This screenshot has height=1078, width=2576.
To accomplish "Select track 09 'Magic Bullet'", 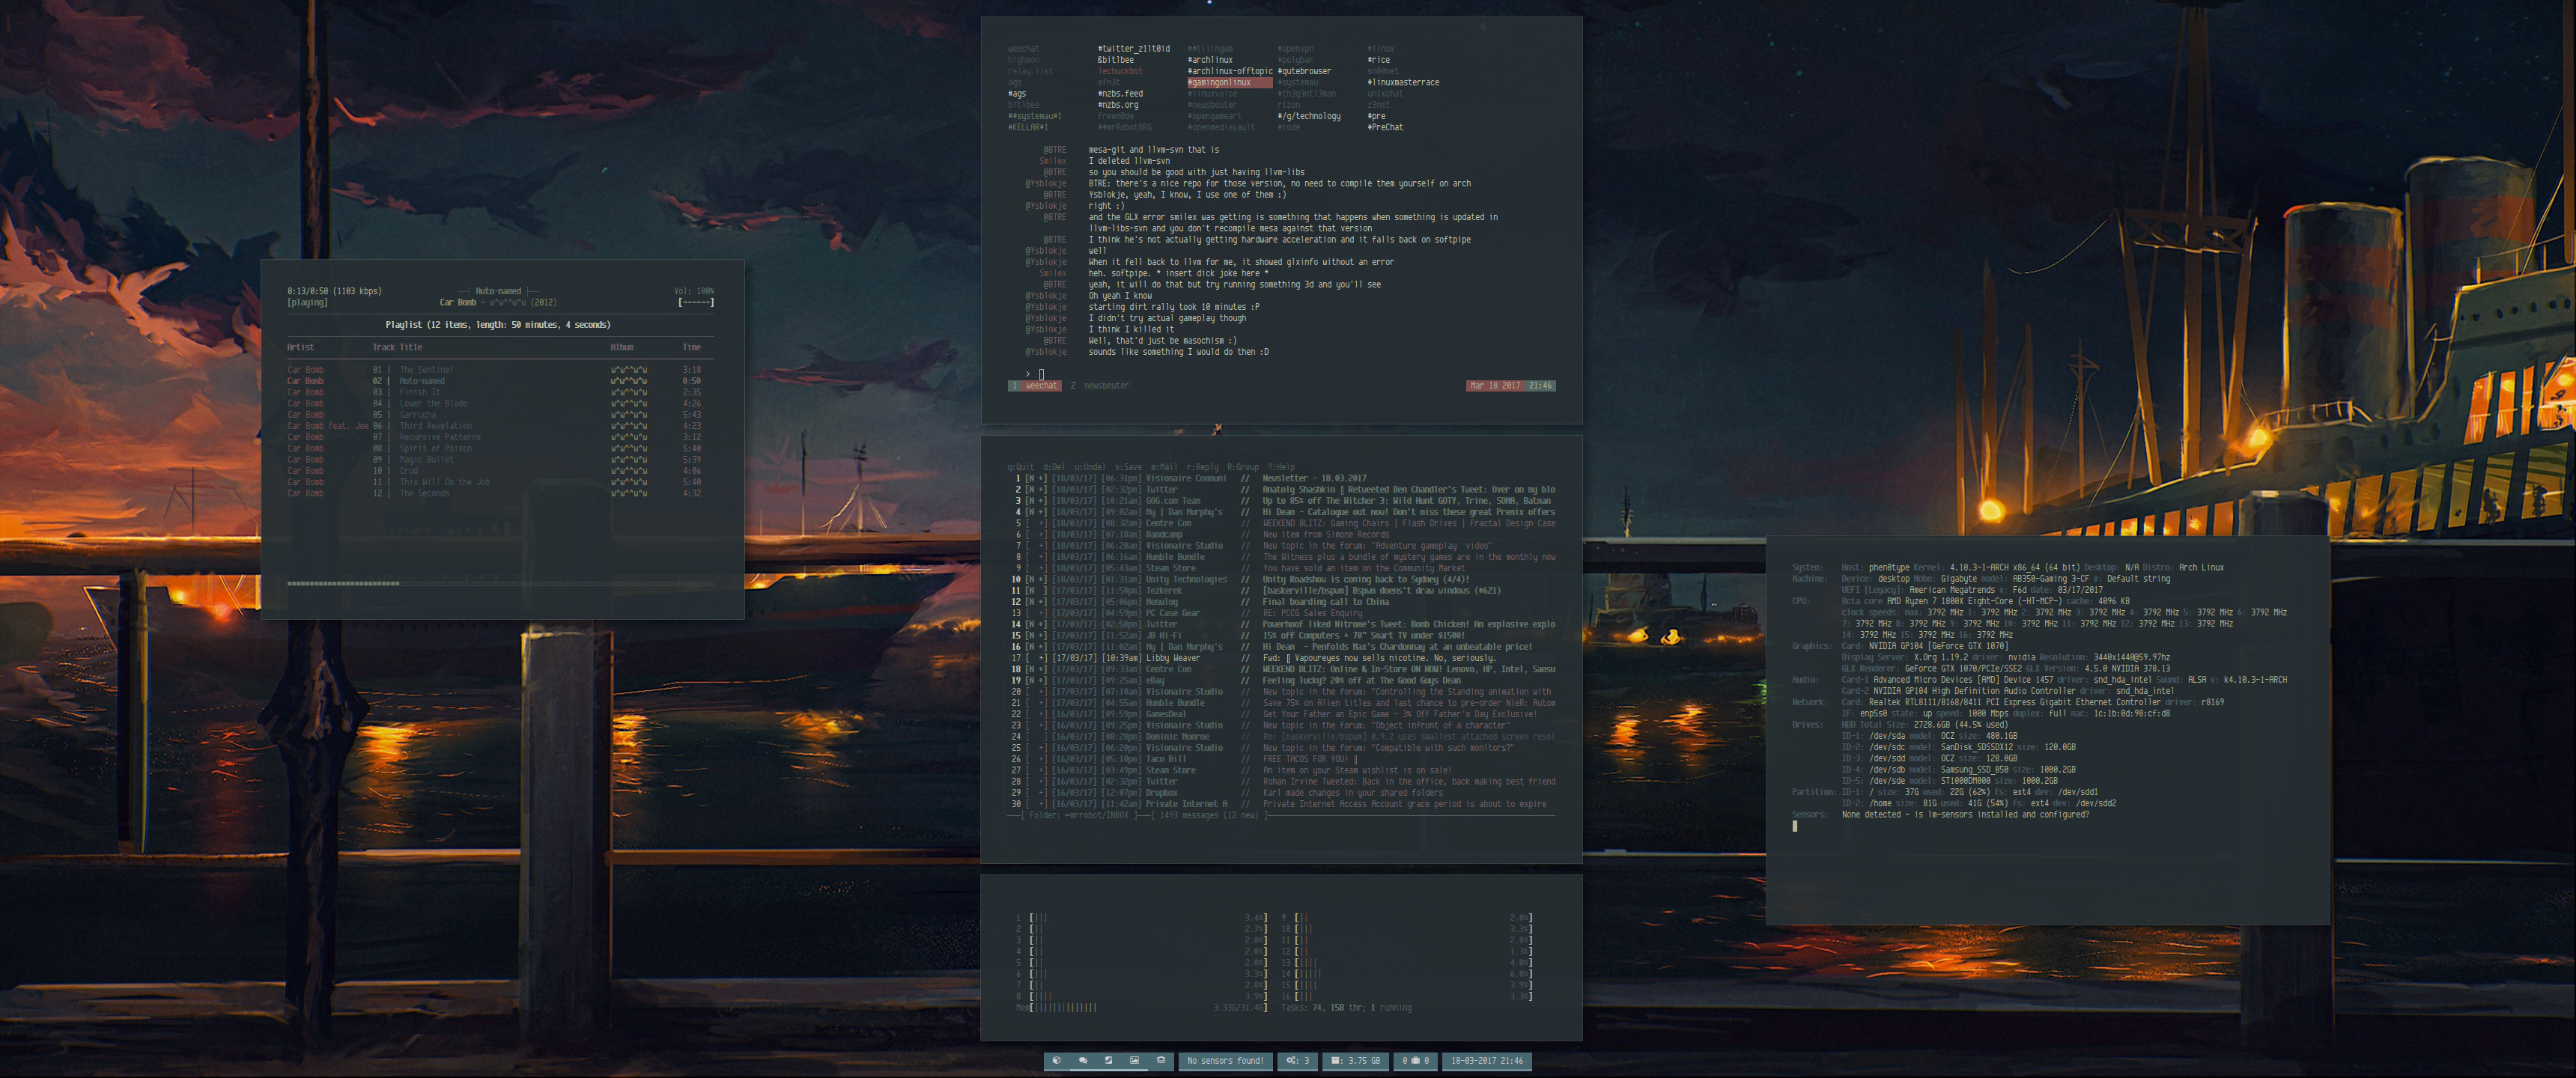I will [x=500, y=460].
